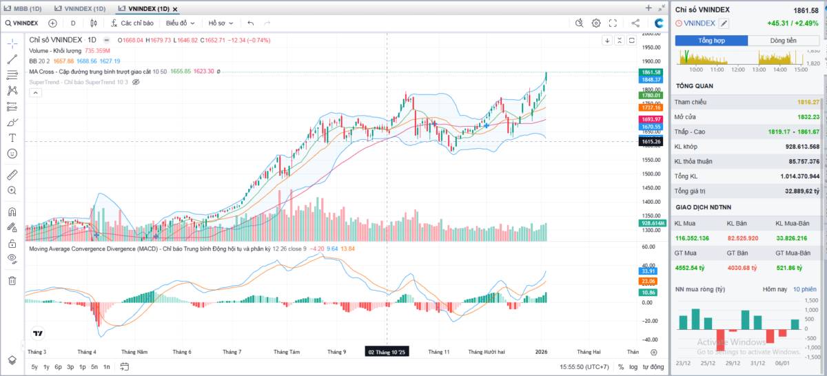
Task: Toggle hide all drawings eye icon
Action: (x=12, y=259)
